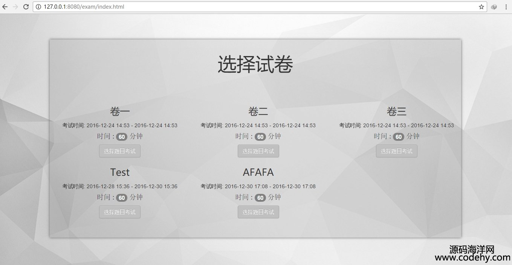Choose 选择题目考试 for 卷三
This screenshot has width=512, height=265.
click(396, 151)
